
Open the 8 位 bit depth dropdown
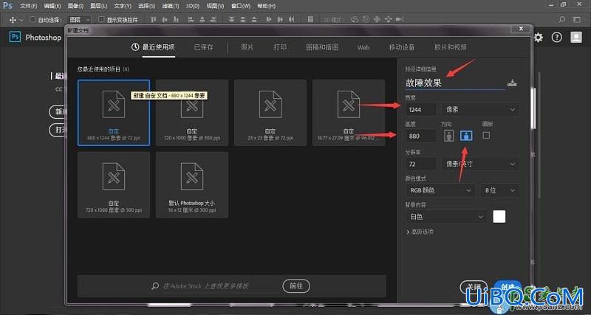(500, 190)
